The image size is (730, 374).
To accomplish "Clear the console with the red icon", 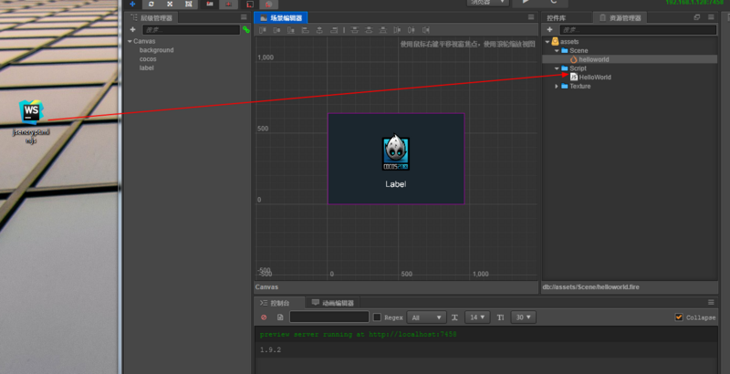I will point(264,317).
